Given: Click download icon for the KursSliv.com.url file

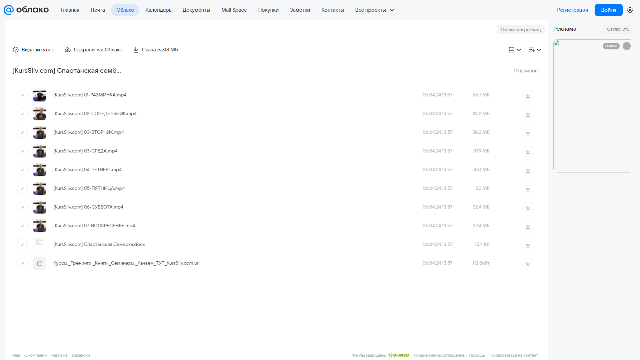Looking at the screenshot, I should [528, 263].
